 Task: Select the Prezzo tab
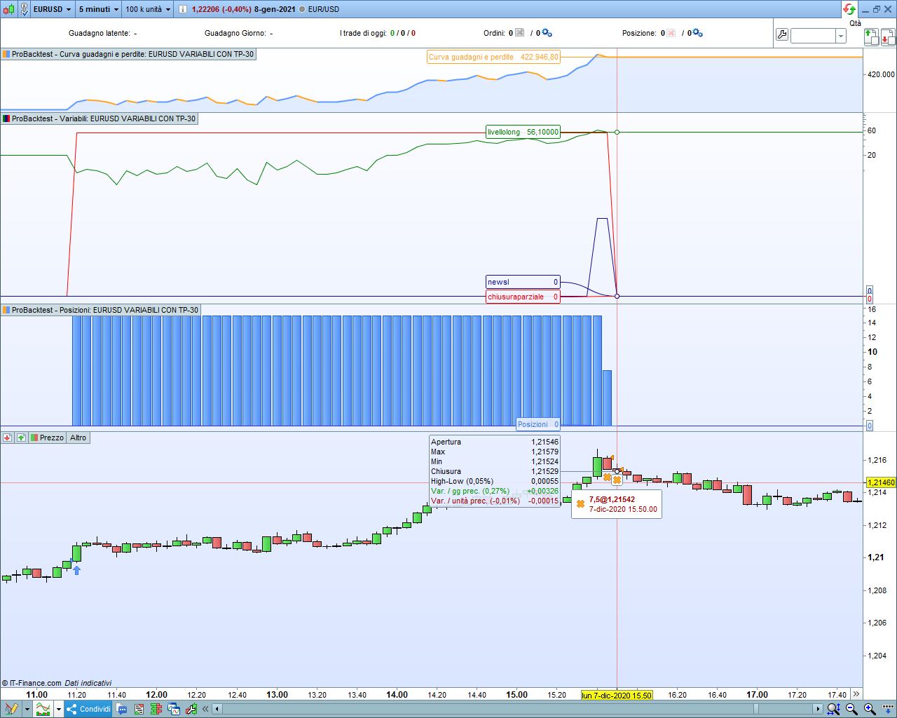[x=47, y=438]
